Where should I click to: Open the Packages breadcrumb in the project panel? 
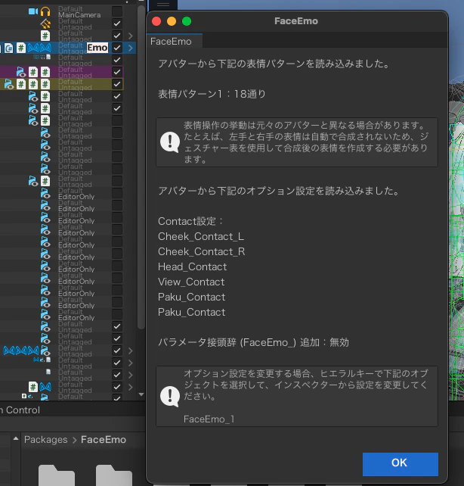pyautogui.click(x=46, y=440)
